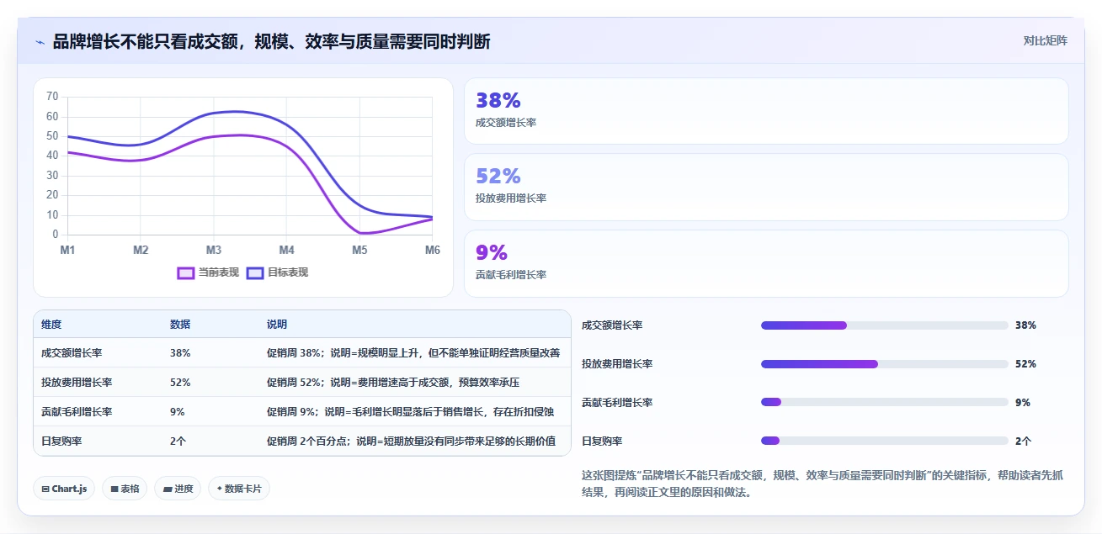Click the lightning icon beside the title
This screenshot has height=534, width=1102.
tap(40, 41)
